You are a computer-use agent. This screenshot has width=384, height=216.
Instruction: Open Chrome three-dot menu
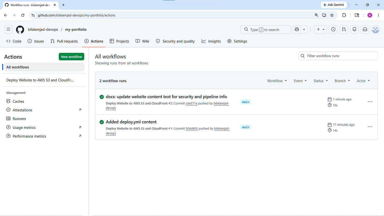tap(379, 15)
